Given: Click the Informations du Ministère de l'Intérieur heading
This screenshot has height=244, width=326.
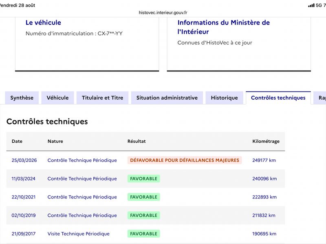Looking at the screenshot, I should [223, 27].
